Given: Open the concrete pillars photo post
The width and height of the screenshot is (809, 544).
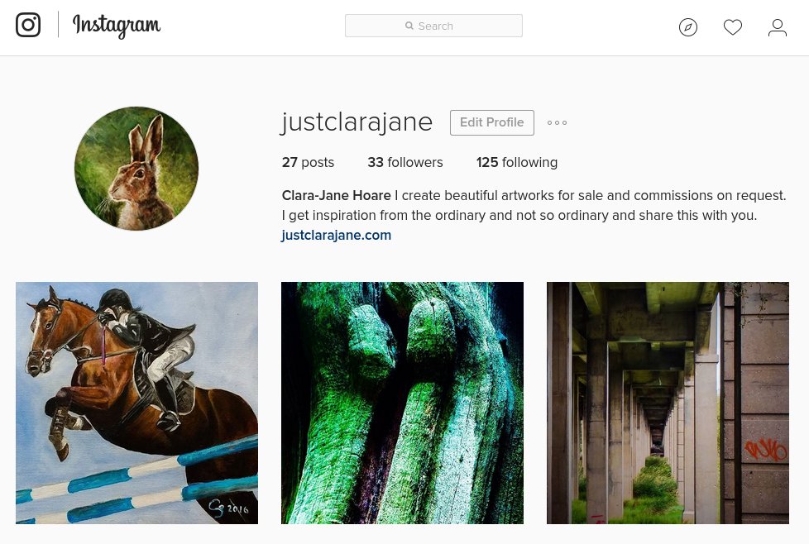Looking at the screenshot, I should 668,403.
